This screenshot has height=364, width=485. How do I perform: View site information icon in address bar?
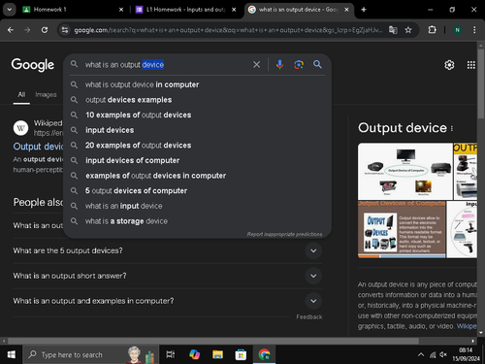[65, 30]
